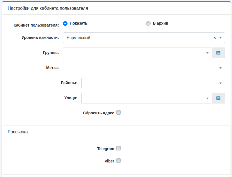Image resolution: width=232 pixels, height=177 pixels.
Task: Open the Улица dropdown arrow
Action: click(207, 98)
